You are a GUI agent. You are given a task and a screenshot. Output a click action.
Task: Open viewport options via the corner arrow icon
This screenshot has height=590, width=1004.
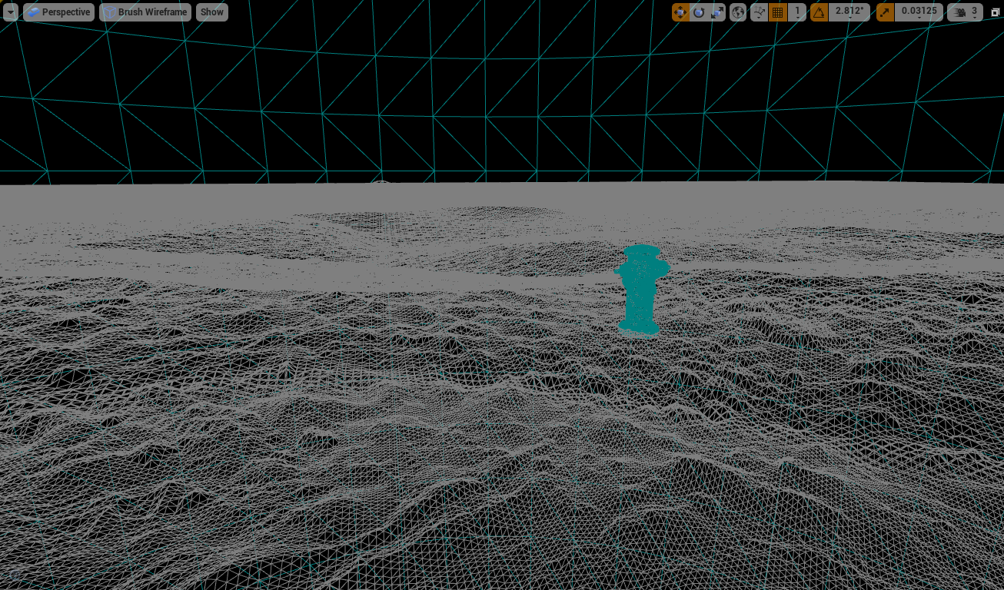coord(11,12)
